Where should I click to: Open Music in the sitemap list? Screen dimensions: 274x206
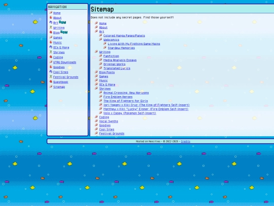click(x=104, y=80)
